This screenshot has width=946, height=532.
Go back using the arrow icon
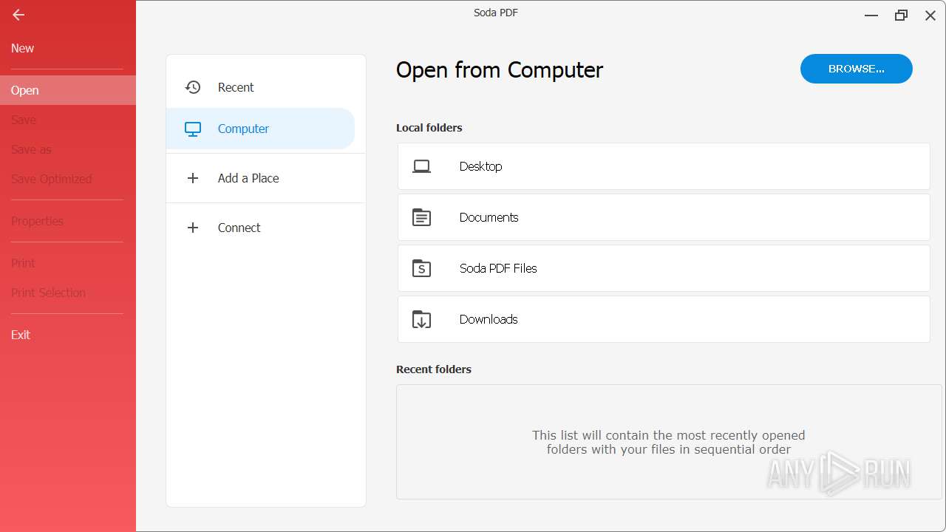click(x=18, y=15)
